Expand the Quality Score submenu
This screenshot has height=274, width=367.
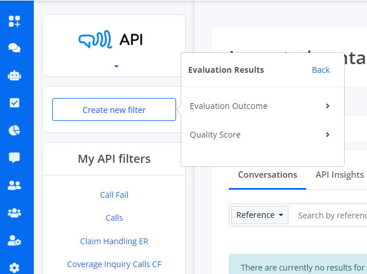(x=260, y=135)
